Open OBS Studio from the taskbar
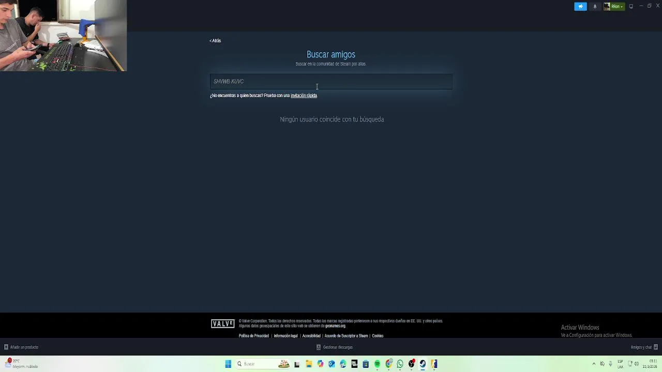The width and height of the screenshot is (662, 372). (411, 364)
